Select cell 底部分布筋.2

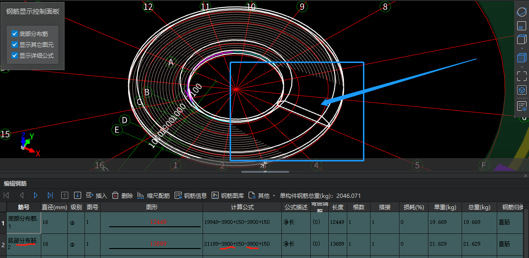pos(24,244)
